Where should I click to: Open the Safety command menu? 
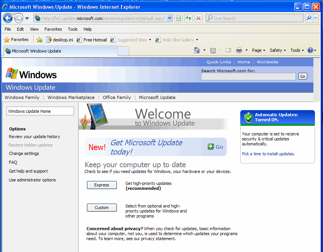click(278, 50)
